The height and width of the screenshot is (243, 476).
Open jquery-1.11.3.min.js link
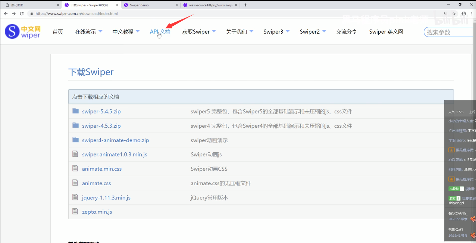pyautogui.click(x=106, y=197)
